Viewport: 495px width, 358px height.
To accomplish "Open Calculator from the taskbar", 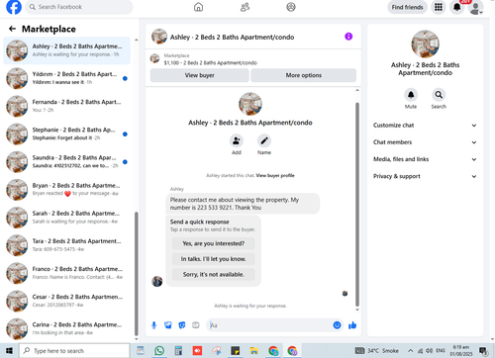I will pos(178,350).
